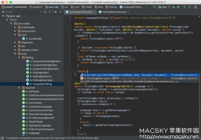Image resolution: width=201 pixels, height=140 pixels.
Task: Toggle fold marker beside buildFoldingDescriptors method
Action: [70, 30]
